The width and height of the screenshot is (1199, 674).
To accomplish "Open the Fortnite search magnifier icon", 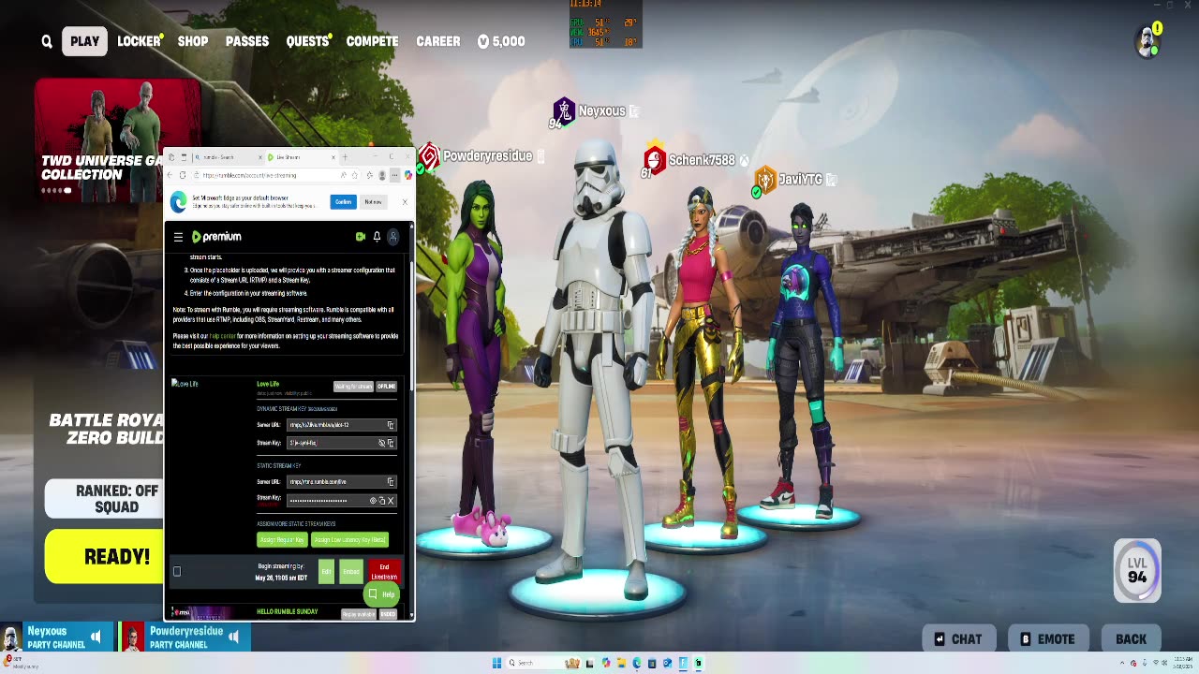I will [x=47, y=41].
